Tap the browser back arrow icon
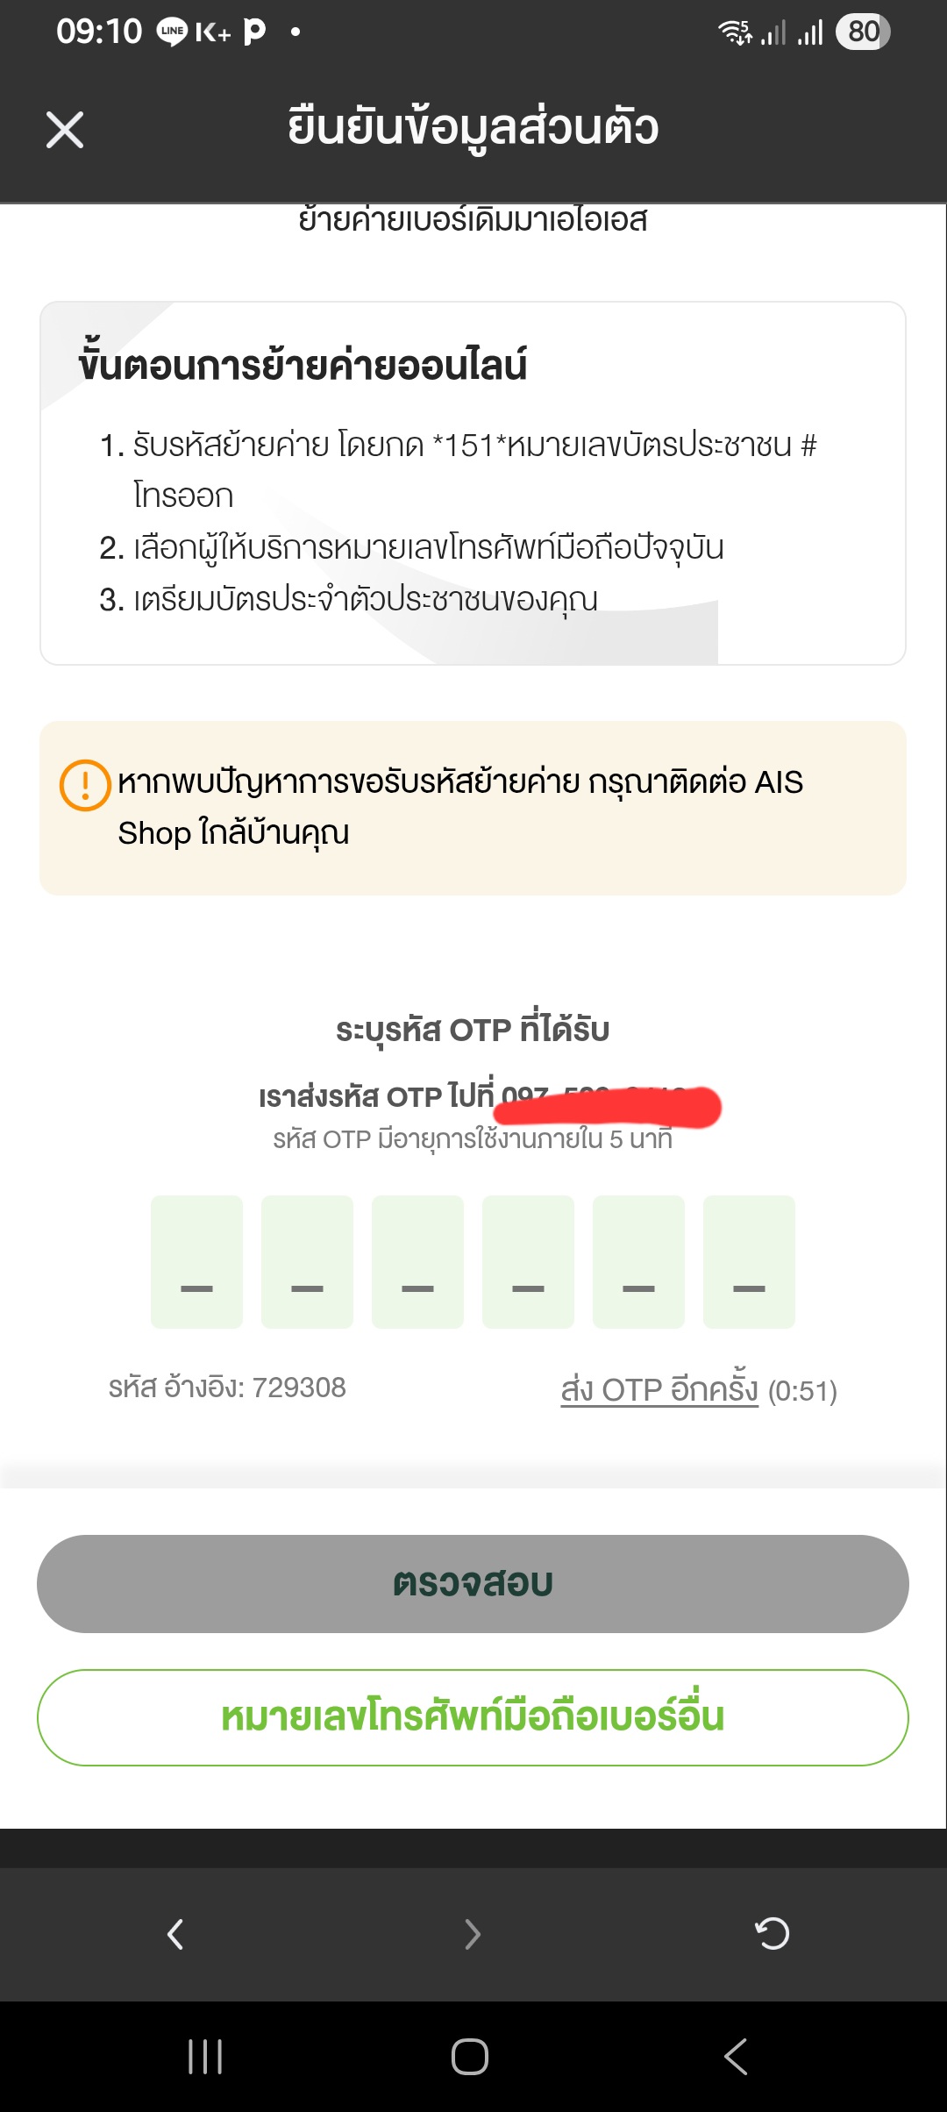947x2112 pixels. 175,1934
